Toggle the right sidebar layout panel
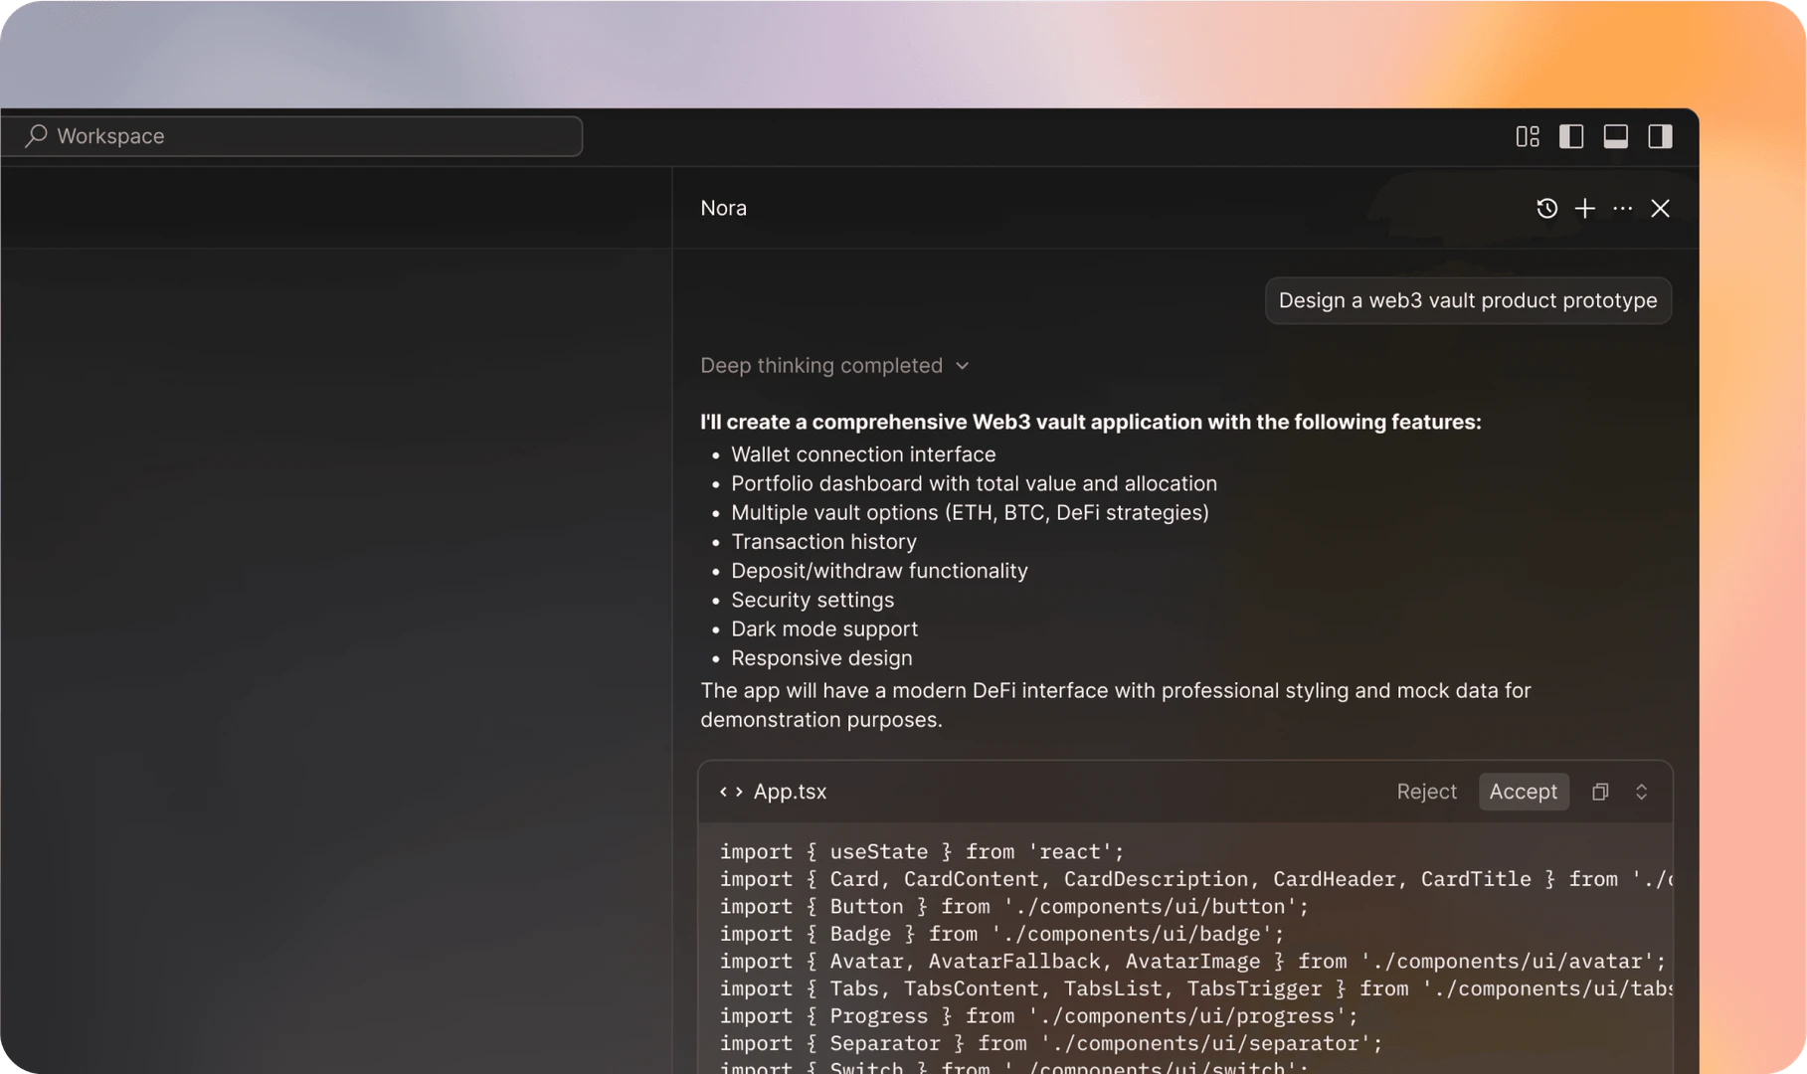This screenshot has height=1074, width=1807. (x=1660, y=136)
